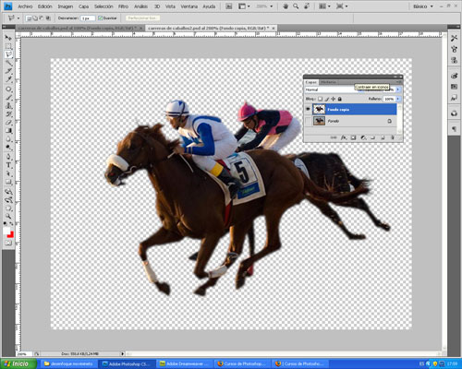This screenshot has height=369, width=462.
Task: Select the Hand tool in toolbox
Action: coord(8,208)
